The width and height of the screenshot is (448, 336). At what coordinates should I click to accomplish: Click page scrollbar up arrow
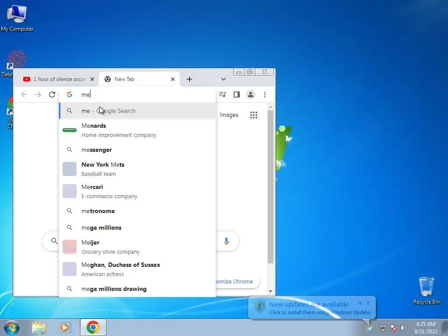[x=270, y=107]
